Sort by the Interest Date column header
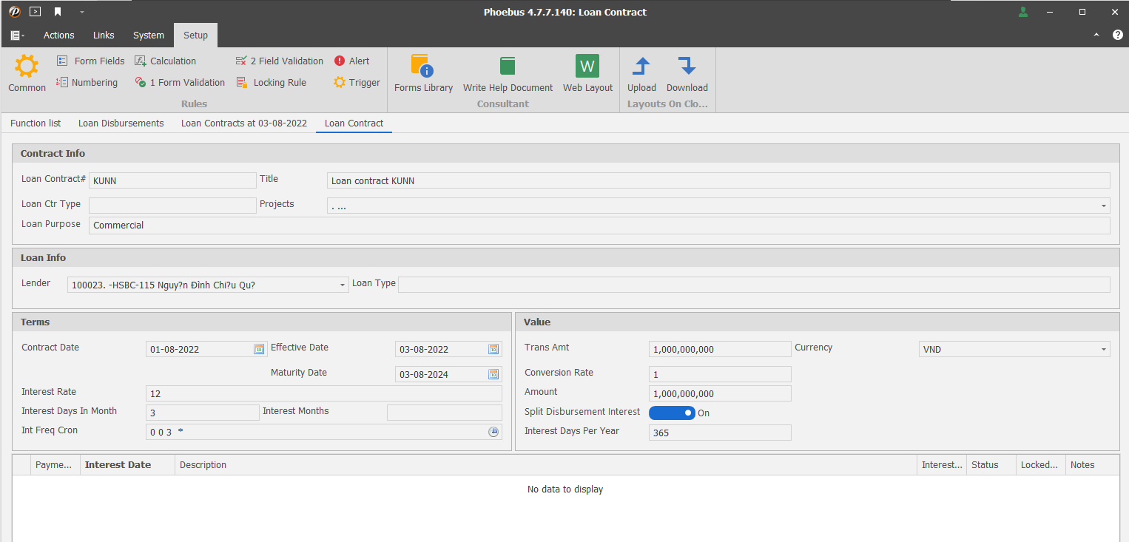 tap(118, 465)
